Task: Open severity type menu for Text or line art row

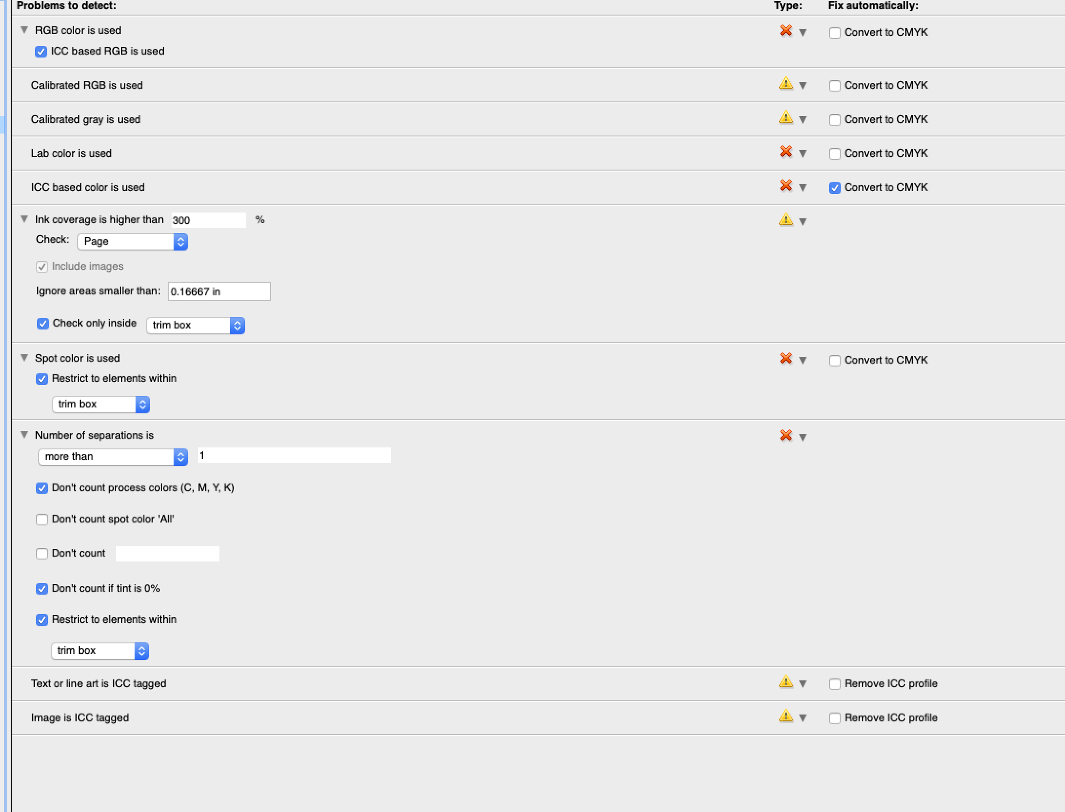Action: coord(803,684)
